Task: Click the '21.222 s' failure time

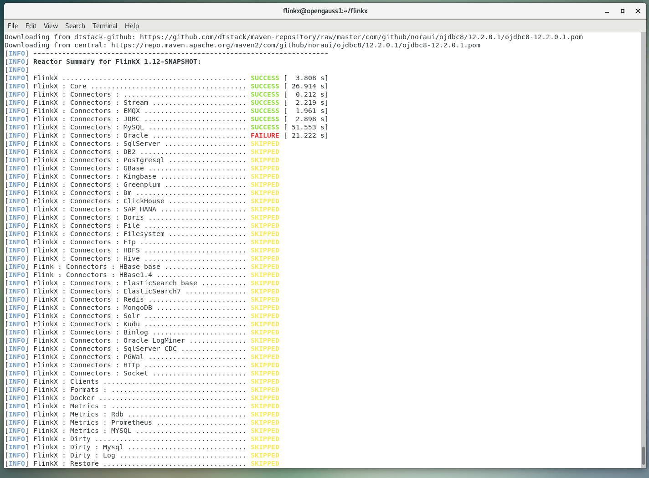Action: point(308,135)
